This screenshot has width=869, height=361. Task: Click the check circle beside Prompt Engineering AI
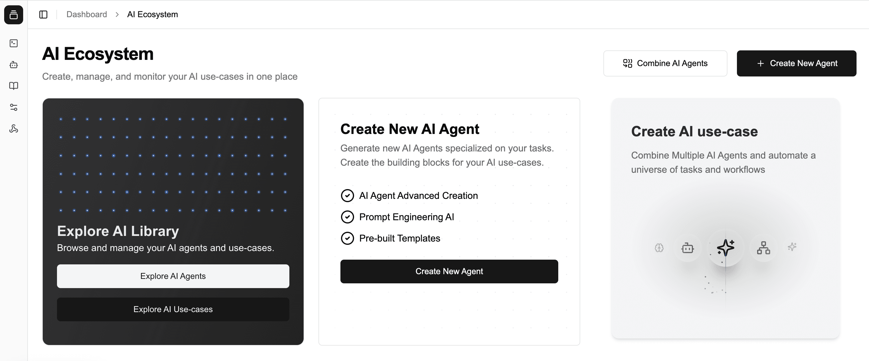(348, 217)
